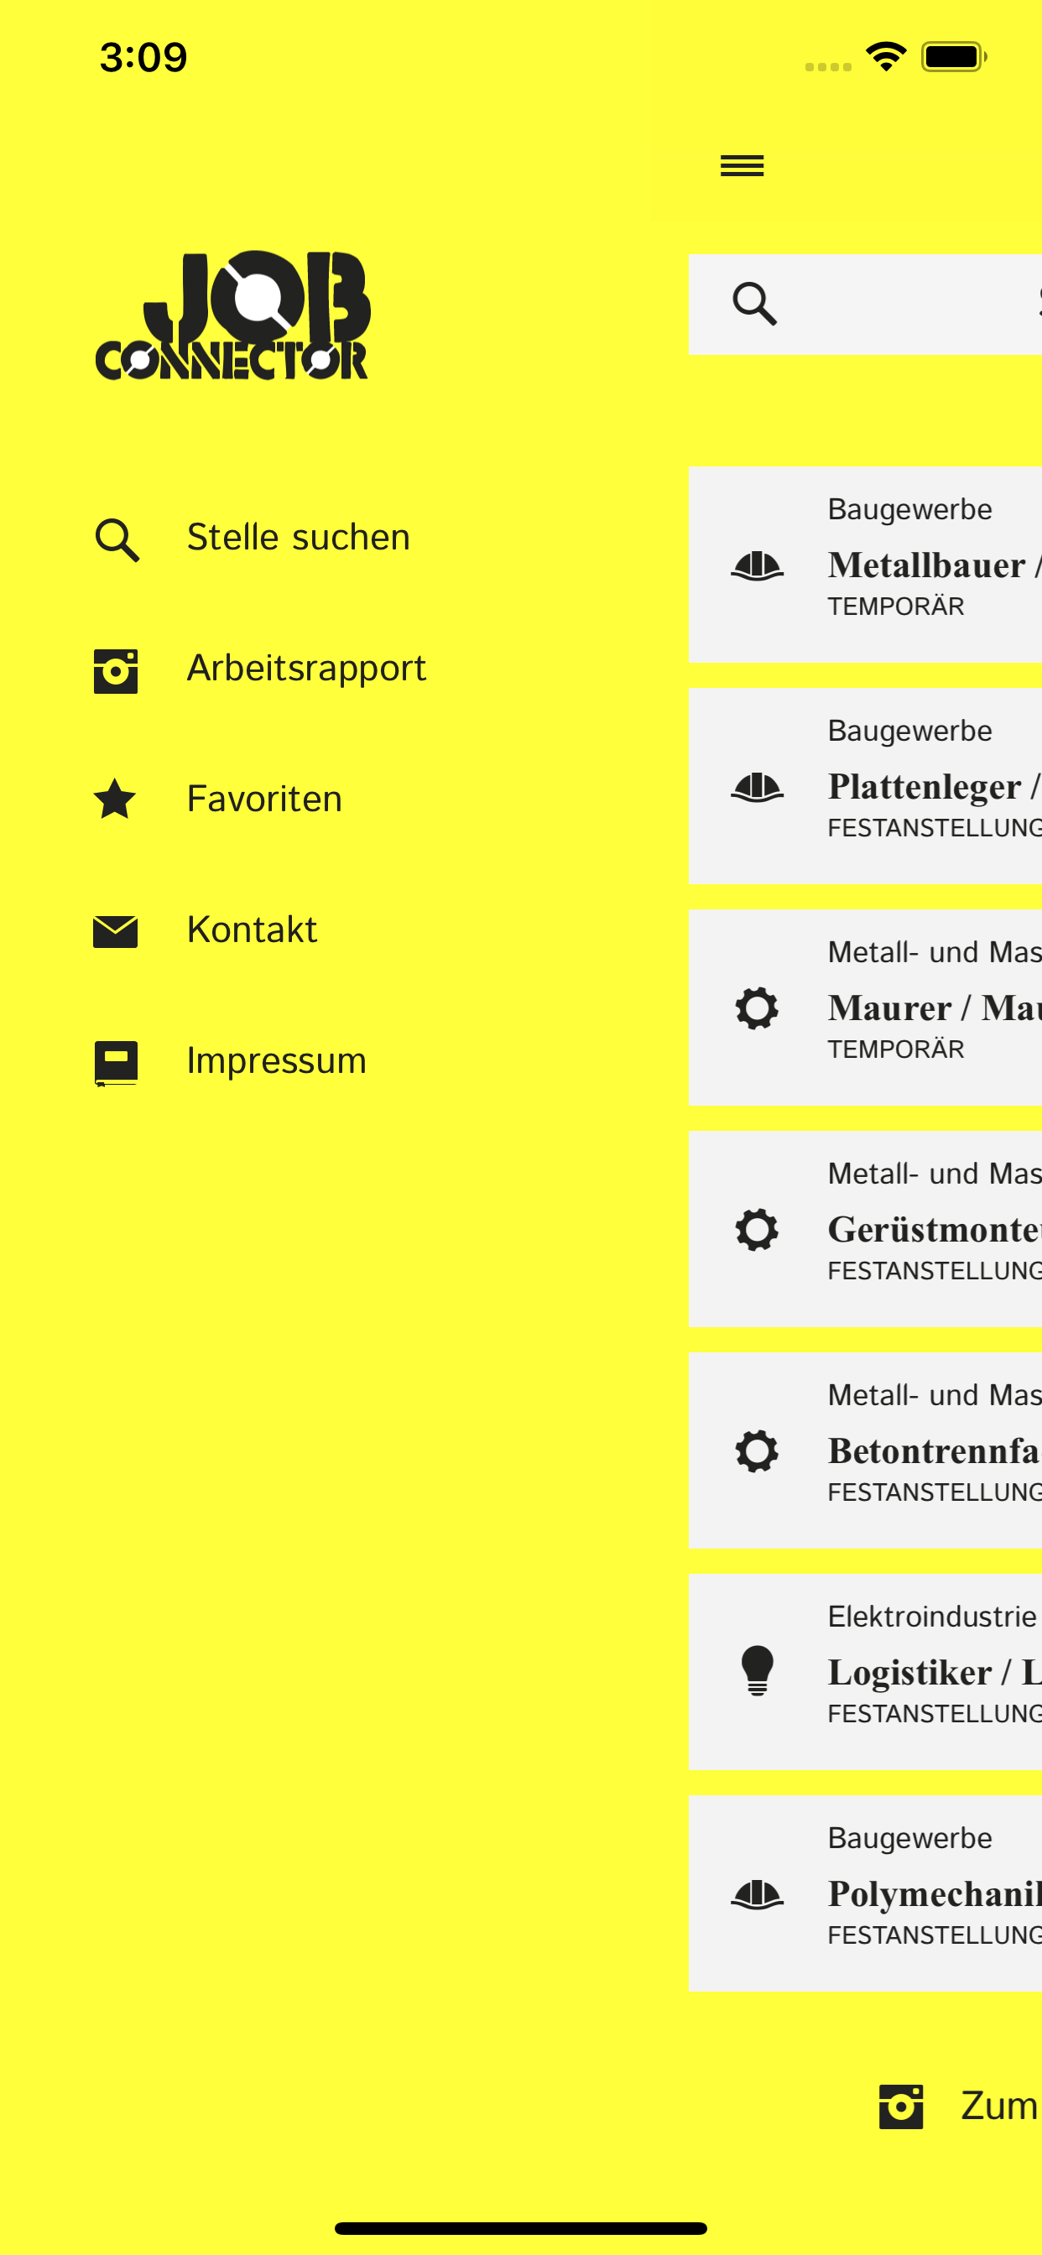Open the Betontrennfa job card
This screenshot has height=2255, width=1042.
[x=865, y=1450]
